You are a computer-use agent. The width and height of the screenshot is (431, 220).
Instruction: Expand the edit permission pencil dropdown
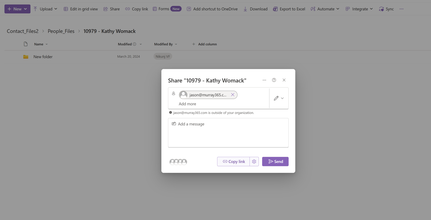click(279, 98)
